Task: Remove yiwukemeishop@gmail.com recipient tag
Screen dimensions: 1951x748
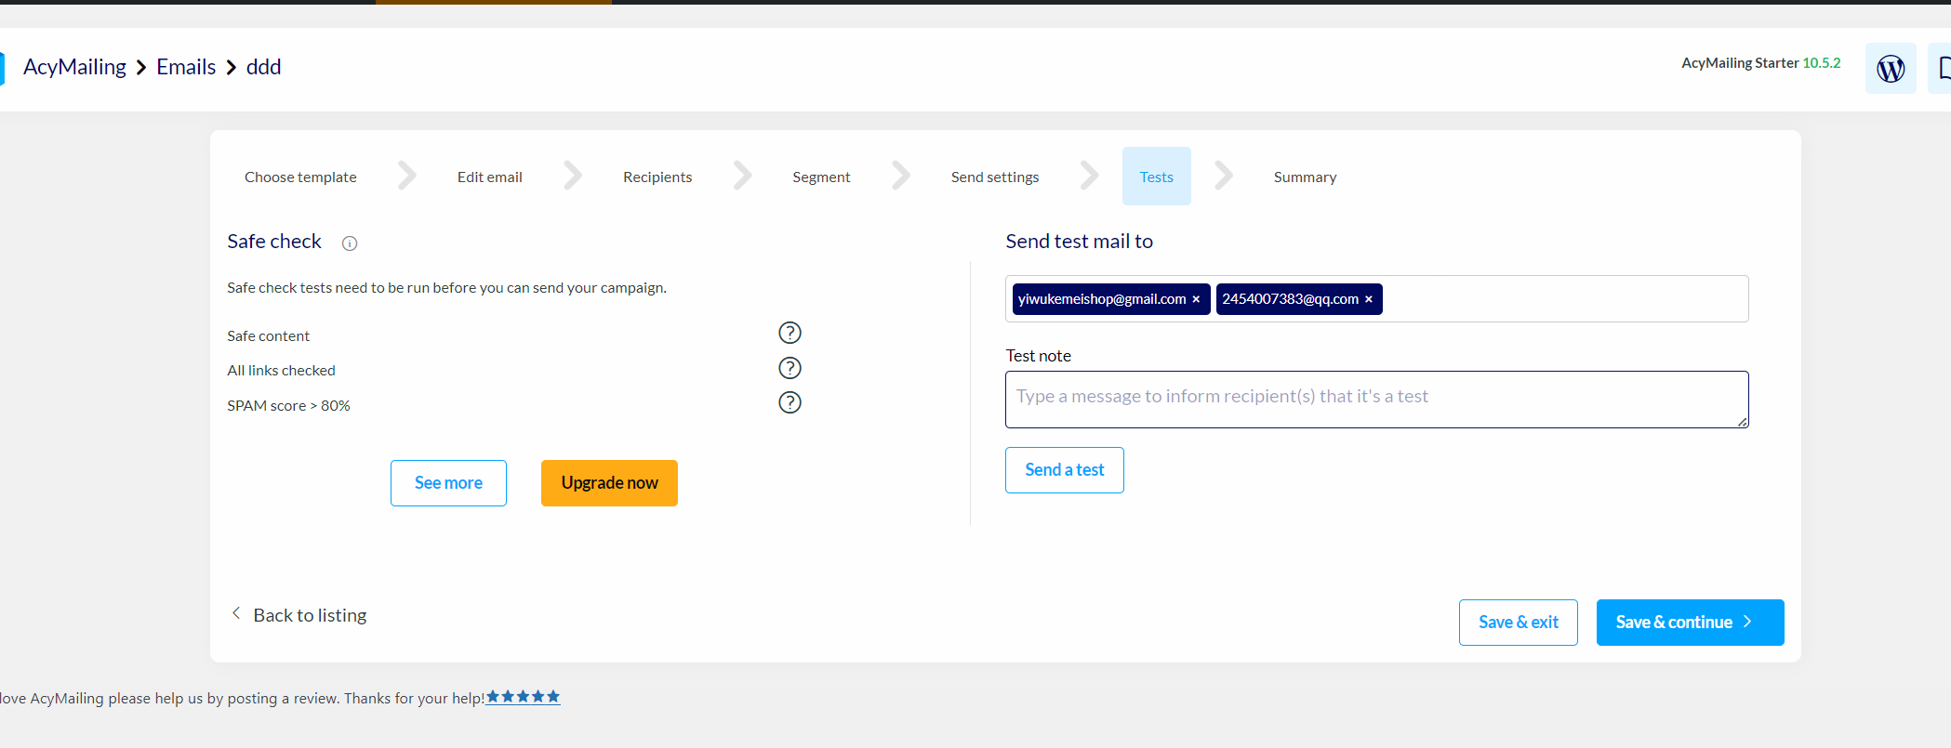Action: pos(1196,299)
